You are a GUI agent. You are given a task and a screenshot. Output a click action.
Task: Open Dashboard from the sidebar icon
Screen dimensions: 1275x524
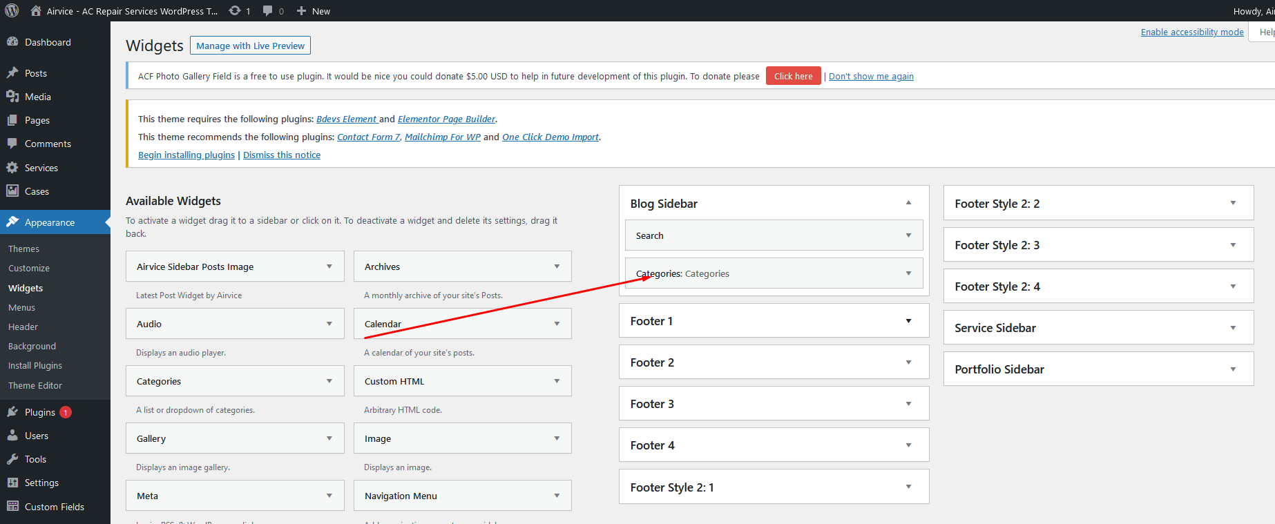[12, 42]
